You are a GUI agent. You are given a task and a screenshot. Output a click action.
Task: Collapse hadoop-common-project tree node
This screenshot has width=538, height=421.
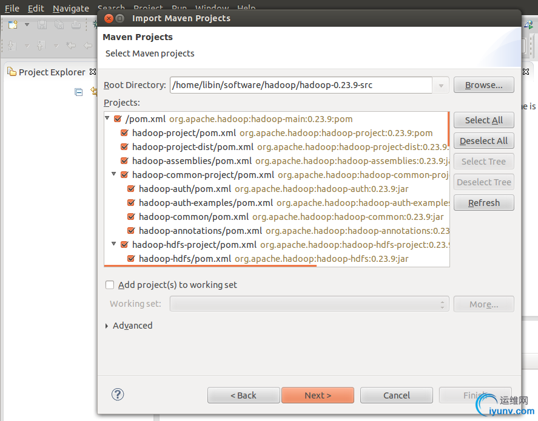pyautogui.click(x=113, y=174)
